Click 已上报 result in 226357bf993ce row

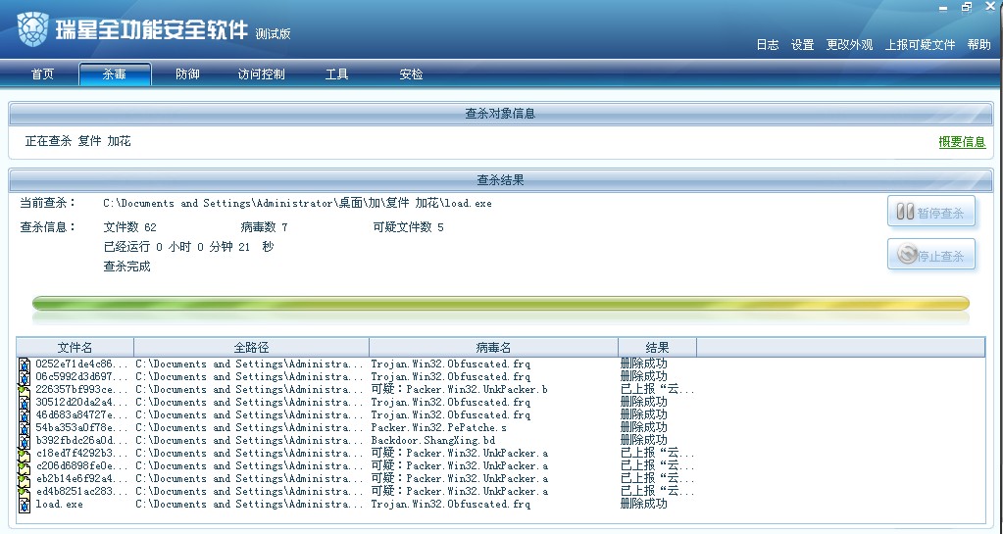(x=658, y=389)
